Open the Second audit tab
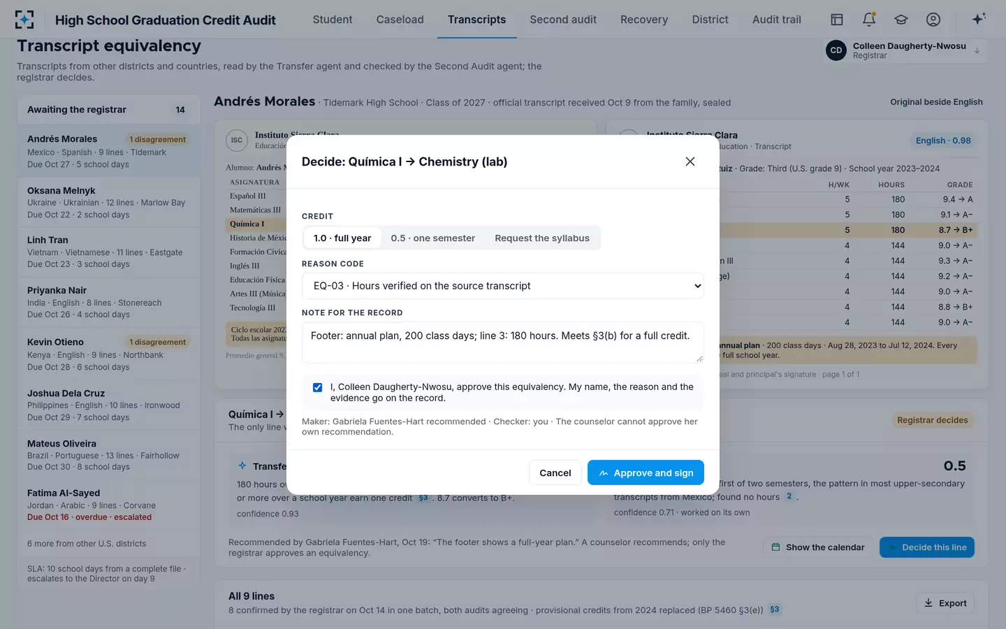1006x629 pixels. 563,20
